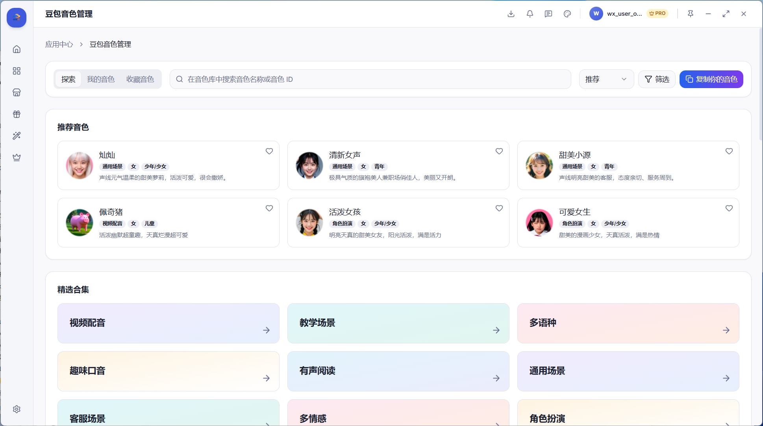Open the store icon in sidebar
The height and width of the screenshot is (426, 763).
17,92
